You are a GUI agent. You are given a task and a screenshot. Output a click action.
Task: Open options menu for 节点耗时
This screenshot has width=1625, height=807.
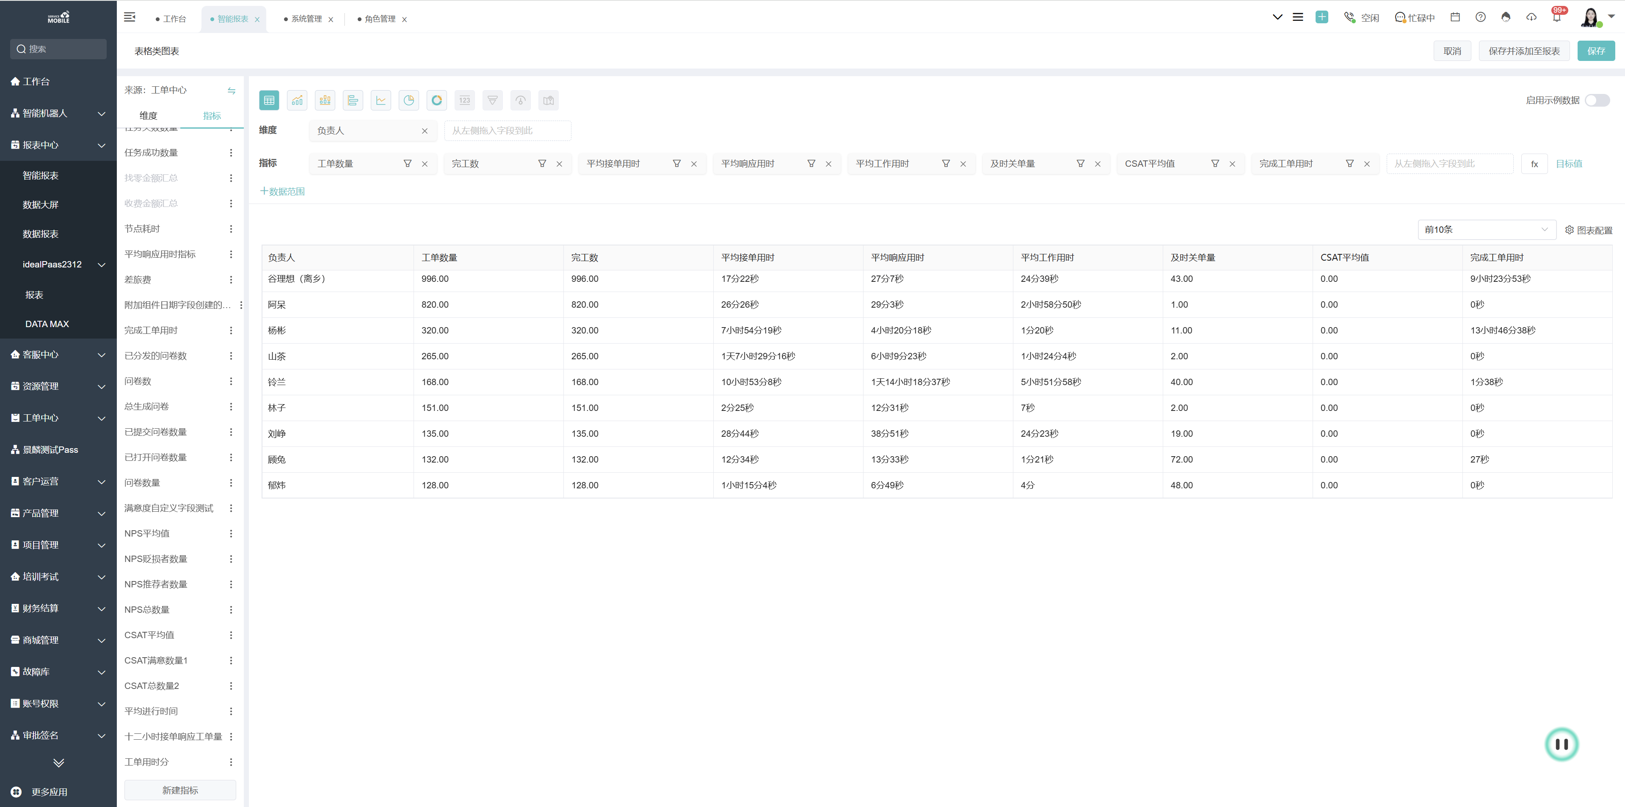(x=231, y=229)
